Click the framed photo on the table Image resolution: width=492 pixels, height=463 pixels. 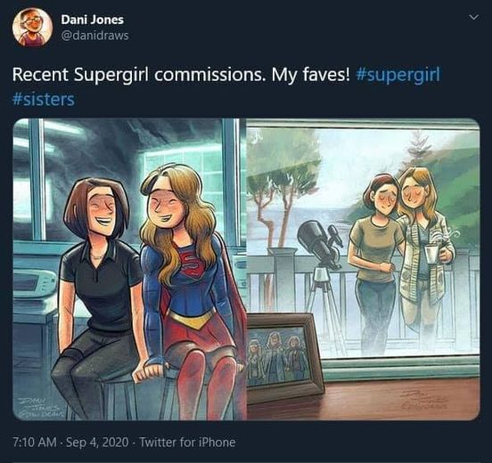click(283, 356)
